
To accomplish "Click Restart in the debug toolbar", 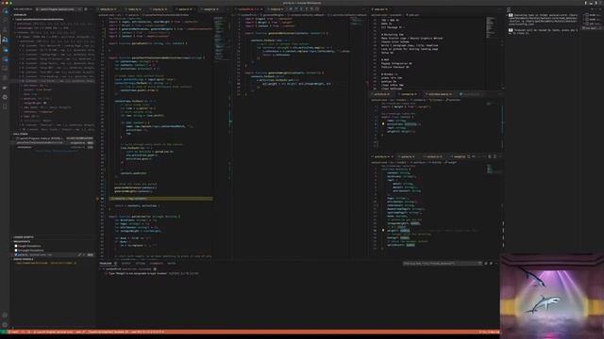I will [x=311, y=8].
